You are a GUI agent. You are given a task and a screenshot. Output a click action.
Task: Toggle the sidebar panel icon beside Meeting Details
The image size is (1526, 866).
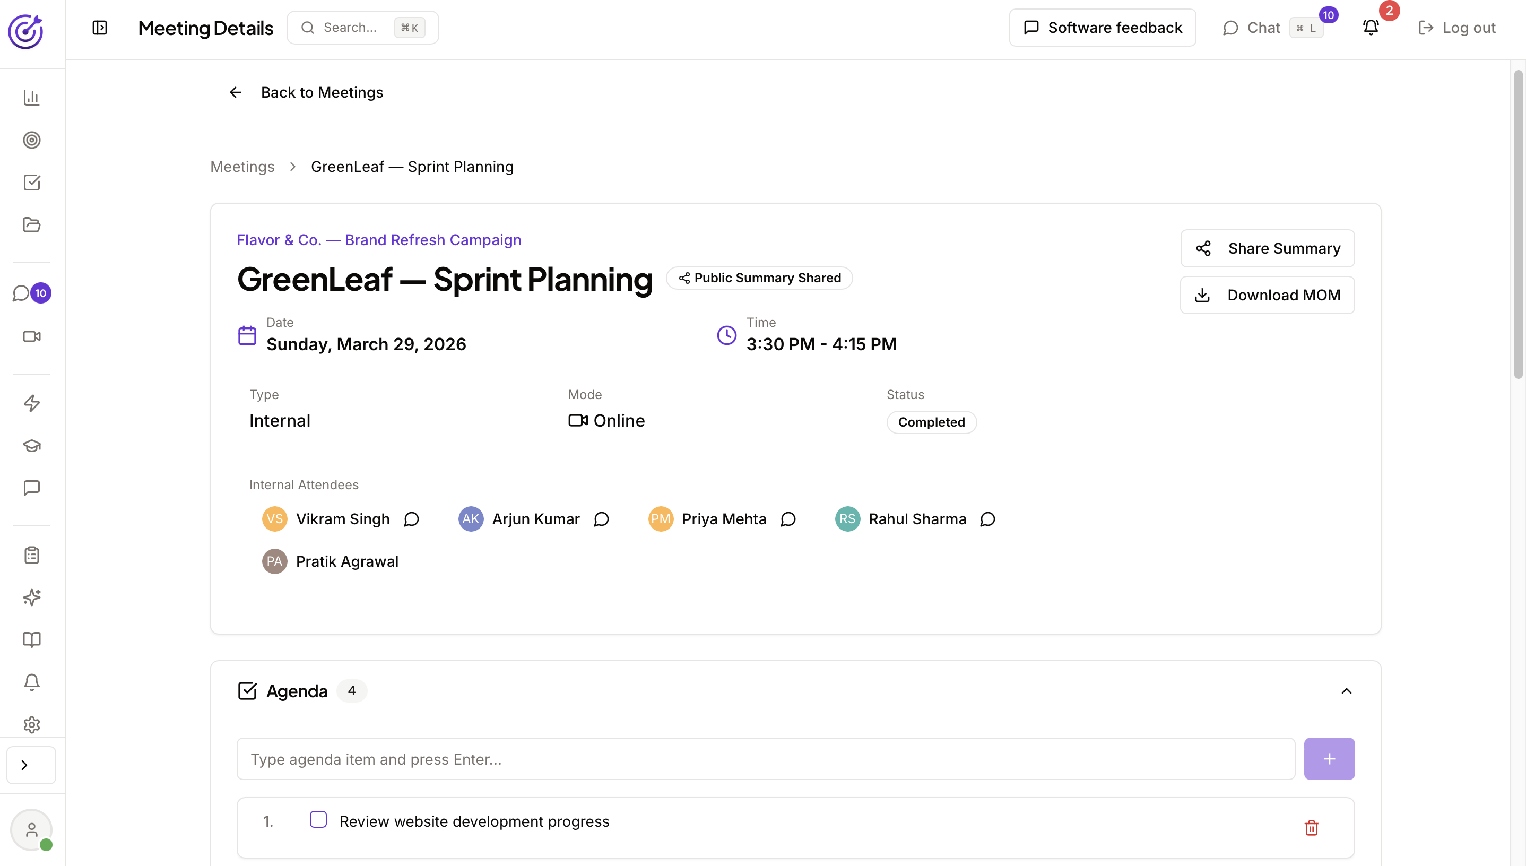[x=100, y=28]
